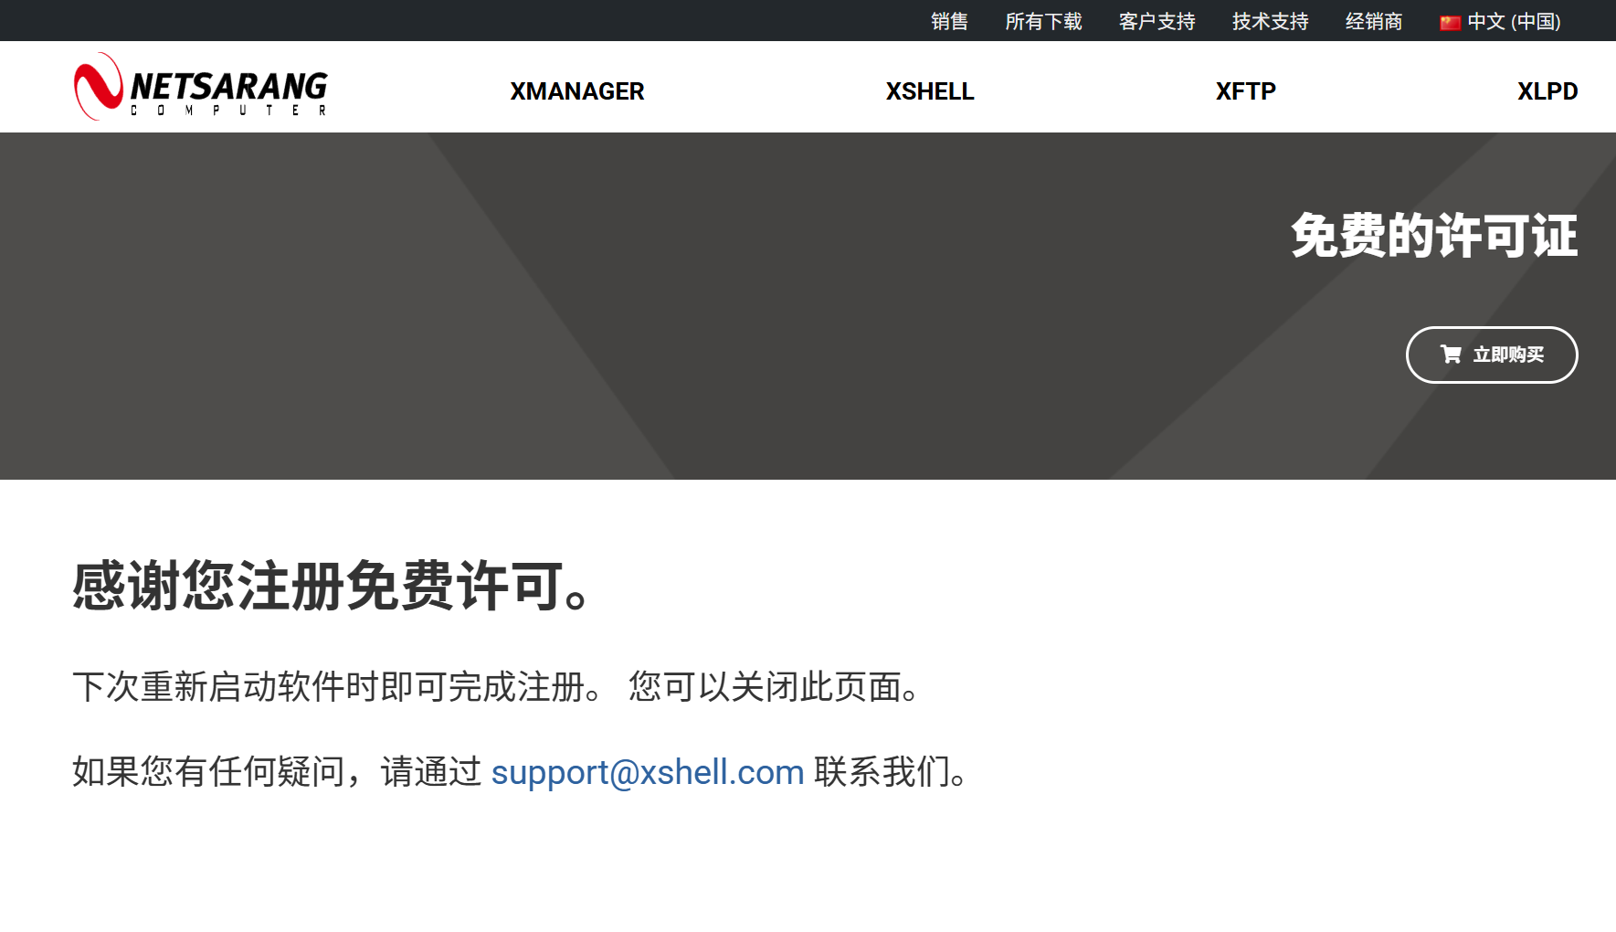This screenshot has height=932, width=1616.
Task: Open the XSHELL product menu
Action: click(x=930, y=91)
